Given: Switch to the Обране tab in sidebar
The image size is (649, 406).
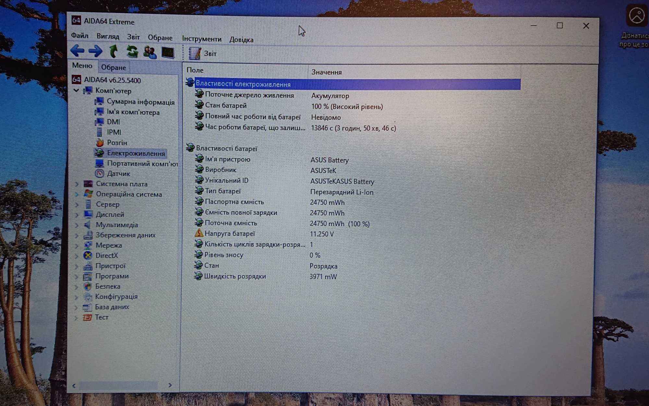Looking at the screenshot, I should tap(113, 67).
